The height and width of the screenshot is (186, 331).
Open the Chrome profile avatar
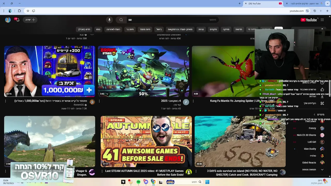10,11
